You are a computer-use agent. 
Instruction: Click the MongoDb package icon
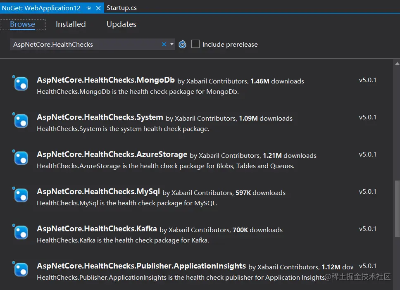coord(20,83)
